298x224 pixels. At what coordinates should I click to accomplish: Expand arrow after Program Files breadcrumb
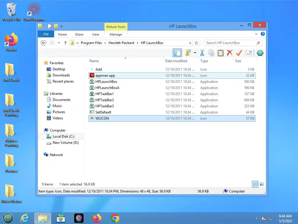(105, 43)
